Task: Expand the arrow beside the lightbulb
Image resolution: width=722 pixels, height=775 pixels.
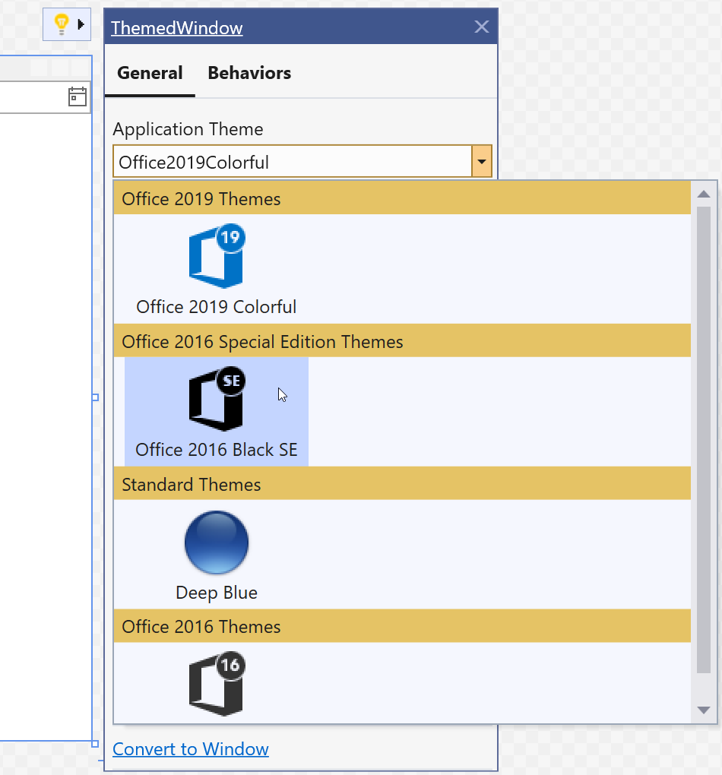Action: [x=81, y=24]
